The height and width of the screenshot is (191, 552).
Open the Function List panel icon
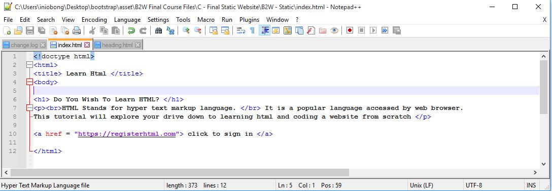pos(311,30)
